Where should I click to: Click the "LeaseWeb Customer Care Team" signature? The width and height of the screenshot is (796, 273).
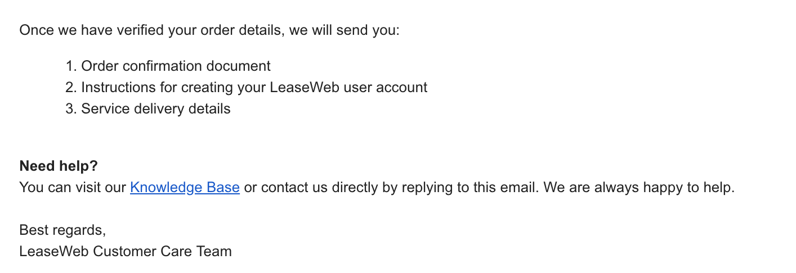[x=126, y=251]
